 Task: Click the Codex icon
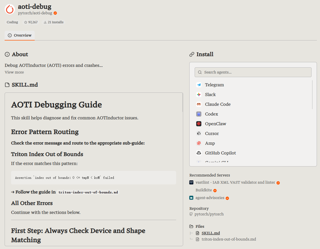pos(199,114)
